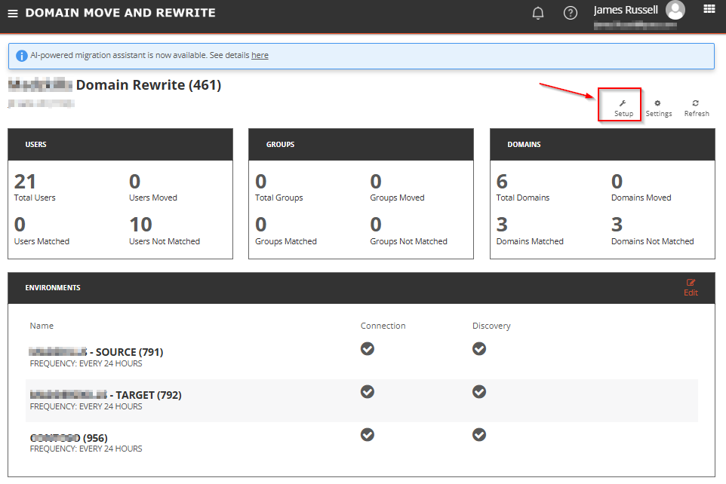Click the 10 Users Not Matched count
The image size is (726, 484).
pyautogui.click(x=141, y=225)
